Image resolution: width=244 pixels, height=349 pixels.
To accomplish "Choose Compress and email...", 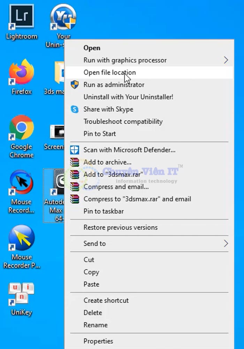I will click(x=149, y=186).
